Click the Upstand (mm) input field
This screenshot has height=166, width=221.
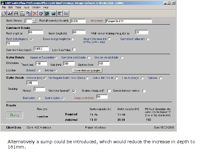click(x=104, y=64)
